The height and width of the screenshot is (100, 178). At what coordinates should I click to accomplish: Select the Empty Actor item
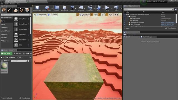[22, 19]
